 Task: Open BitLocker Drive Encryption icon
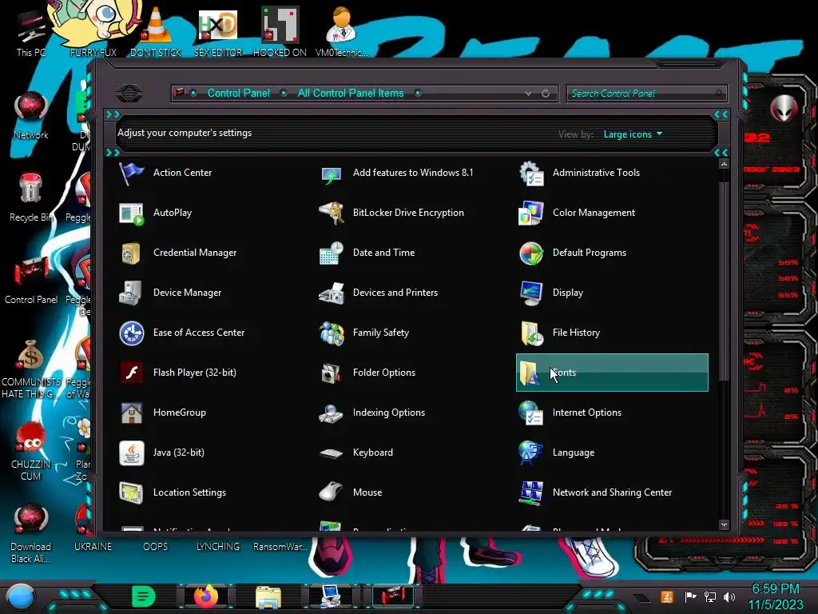331,213
